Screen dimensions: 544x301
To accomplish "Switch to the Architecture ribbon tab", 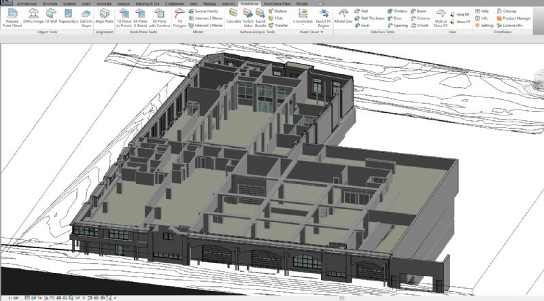I will [x=27, y=3].
